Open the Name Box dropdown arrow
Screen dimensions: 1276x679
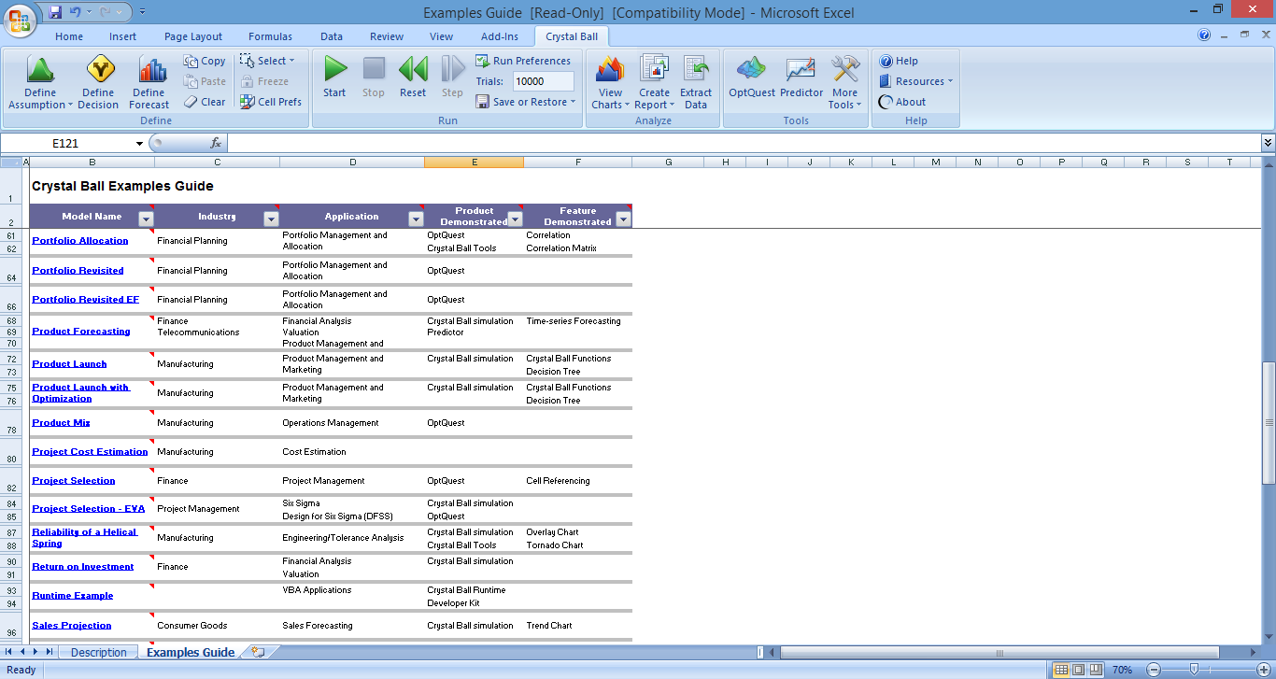(140, 143)
